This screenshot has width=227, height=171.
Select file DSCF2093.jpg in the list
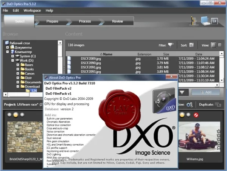[x=91, y=72]
